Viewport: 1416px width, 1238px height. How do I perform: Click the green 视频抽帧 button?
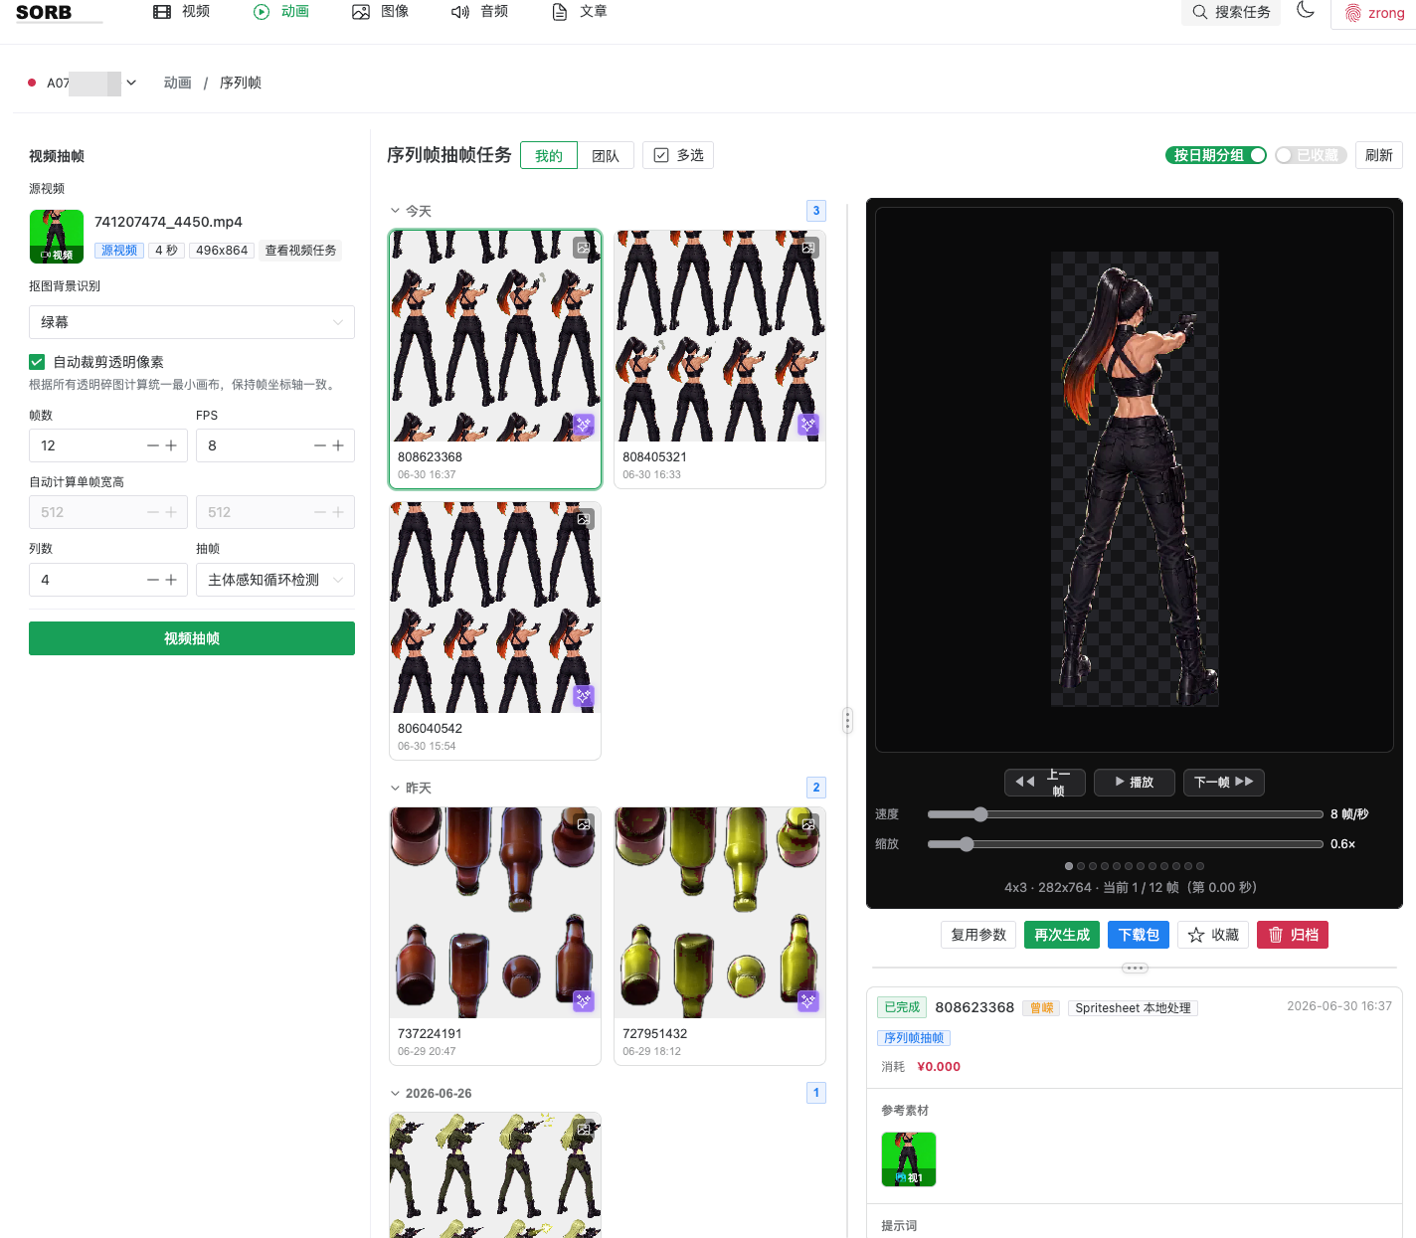click(192, 638)
